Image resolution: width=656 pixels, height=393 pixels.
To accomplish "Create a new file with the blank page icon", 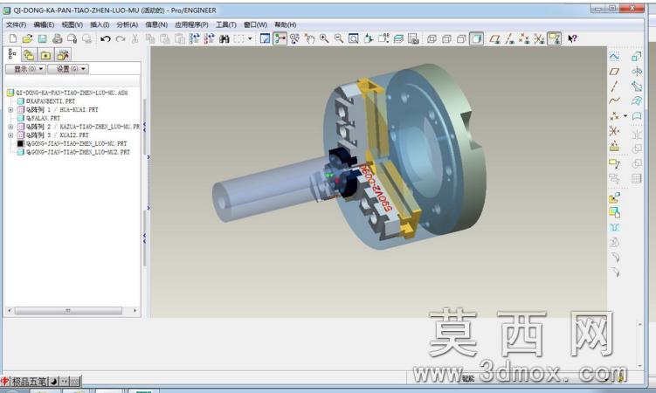I will (13, 39).
